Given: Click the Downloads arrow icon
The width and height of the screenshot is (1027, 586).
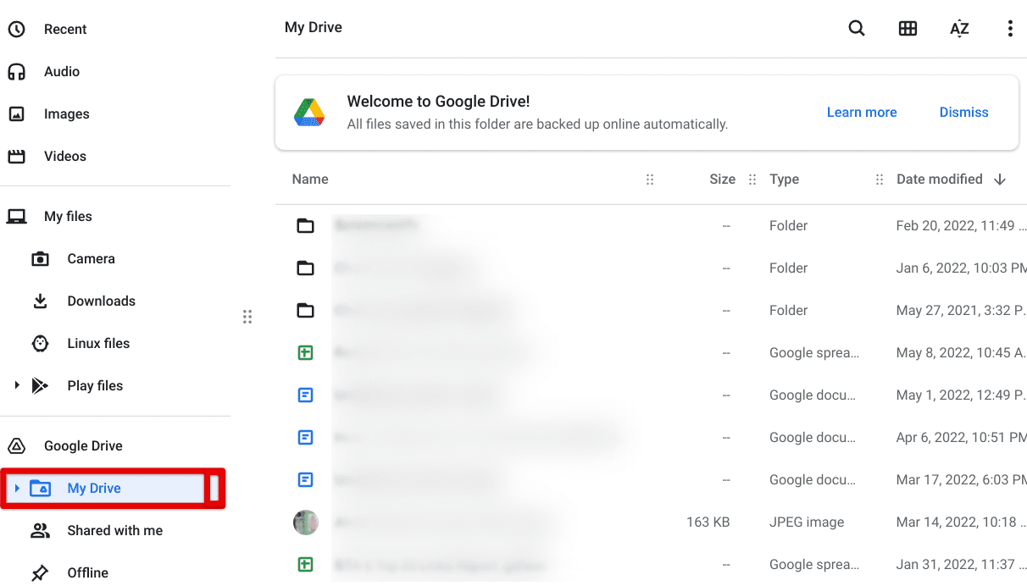Looking at the screenshot, I should (x=40, y=301).
